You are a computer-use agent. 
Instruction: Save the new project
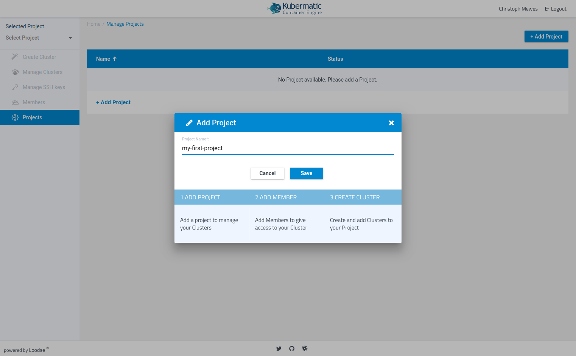[307, 173]
